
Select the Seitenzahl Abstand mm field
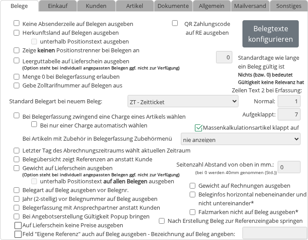tap(290, 167)
